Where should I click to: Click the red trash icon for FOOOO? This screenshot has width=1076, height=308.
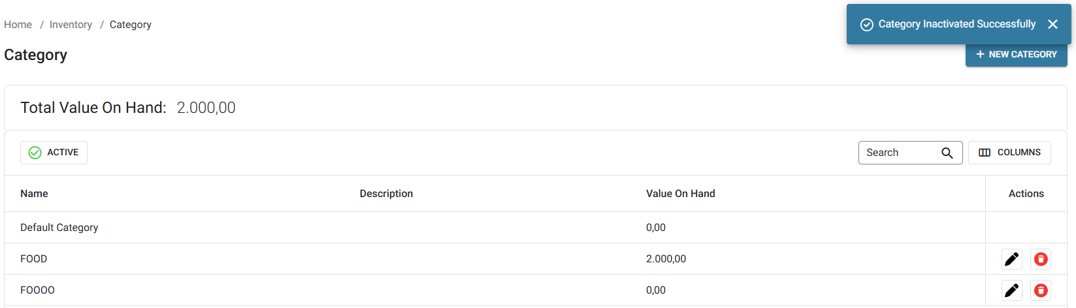[1041, 290]
